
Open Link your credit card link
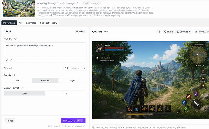click(66, 126)
